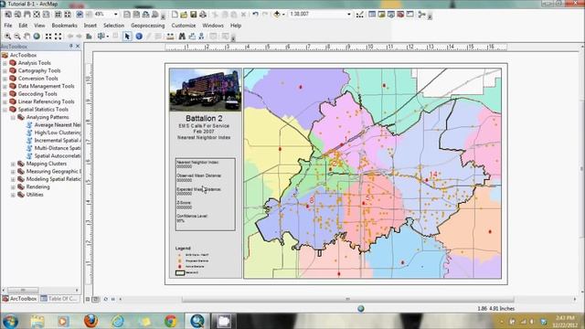Open the Find binoculars tool

[x=182, y=37]
